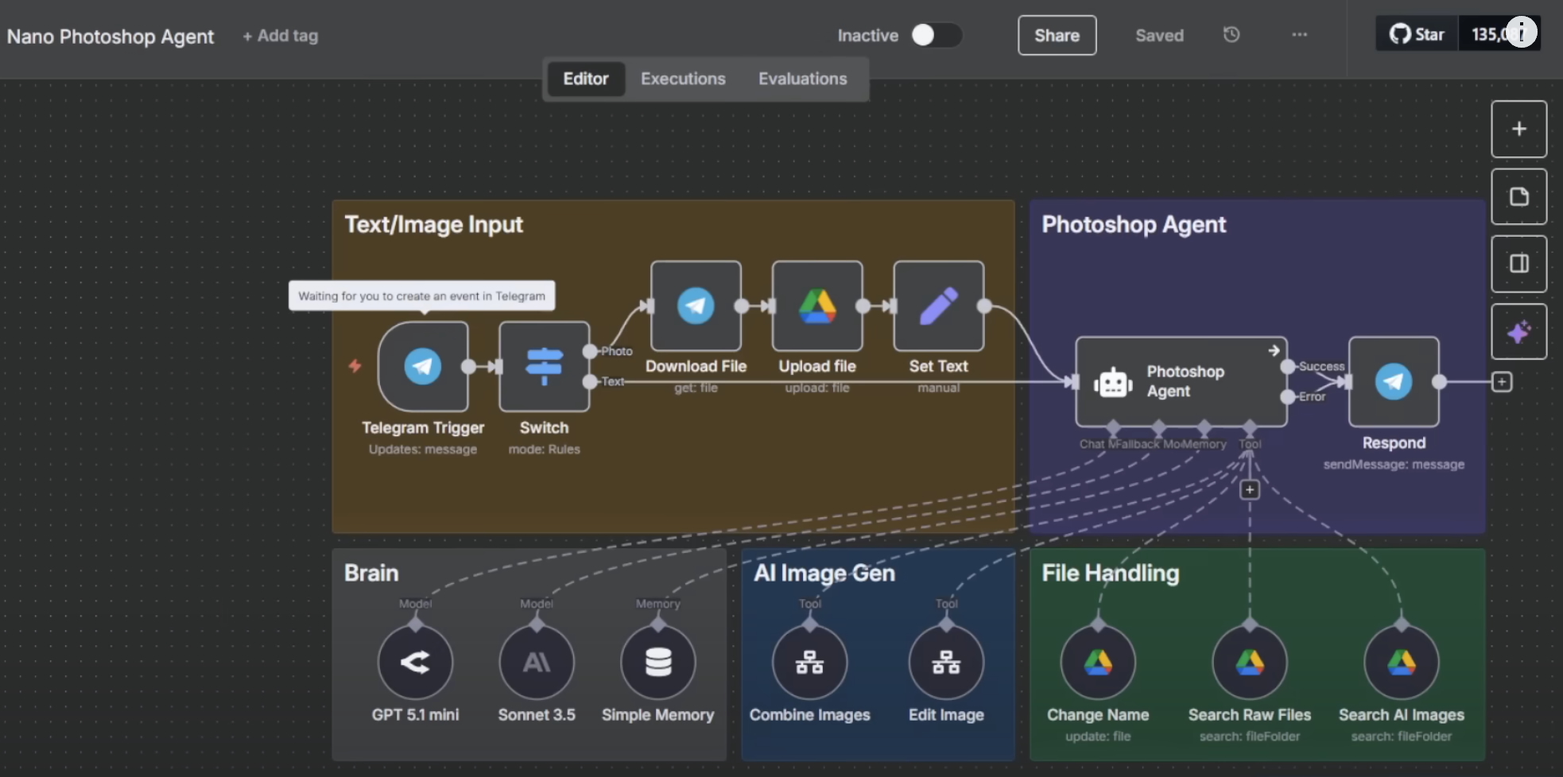Open the Edit Image tool node
Screen dimensions: 1563x777
point(945,661)
